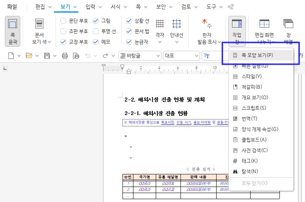Expand the new document dropdown arrow
Viewport: 305px width, 202px height.
click(19, 56)
